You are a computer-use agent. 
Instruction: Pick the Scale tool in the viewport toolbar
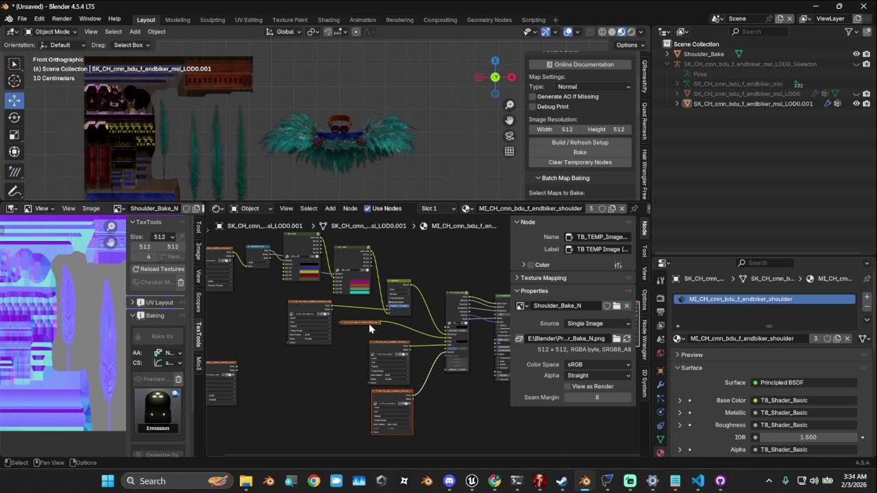click(x=14, y=134)
